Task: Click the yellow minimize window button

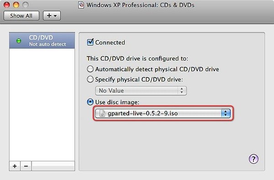Action: point(16,5)
